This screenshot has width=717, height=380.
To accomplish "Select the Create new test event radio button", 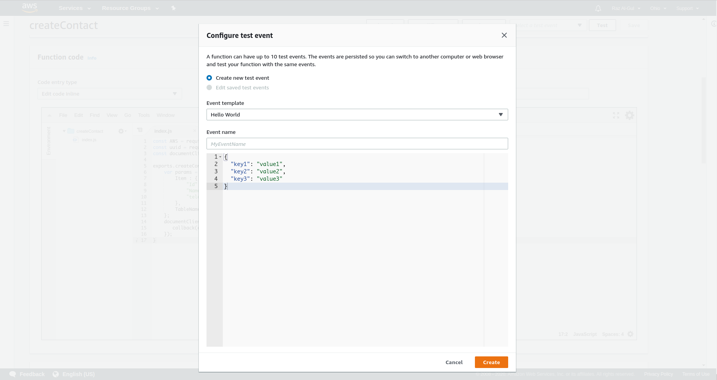I will [x=209, y=78].
